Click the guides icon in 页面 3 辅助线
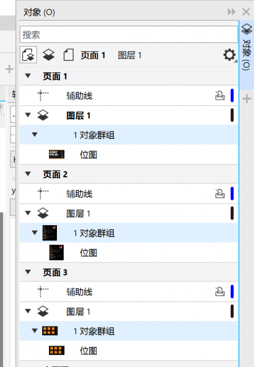254x367 pixels. tap(43, 291)
